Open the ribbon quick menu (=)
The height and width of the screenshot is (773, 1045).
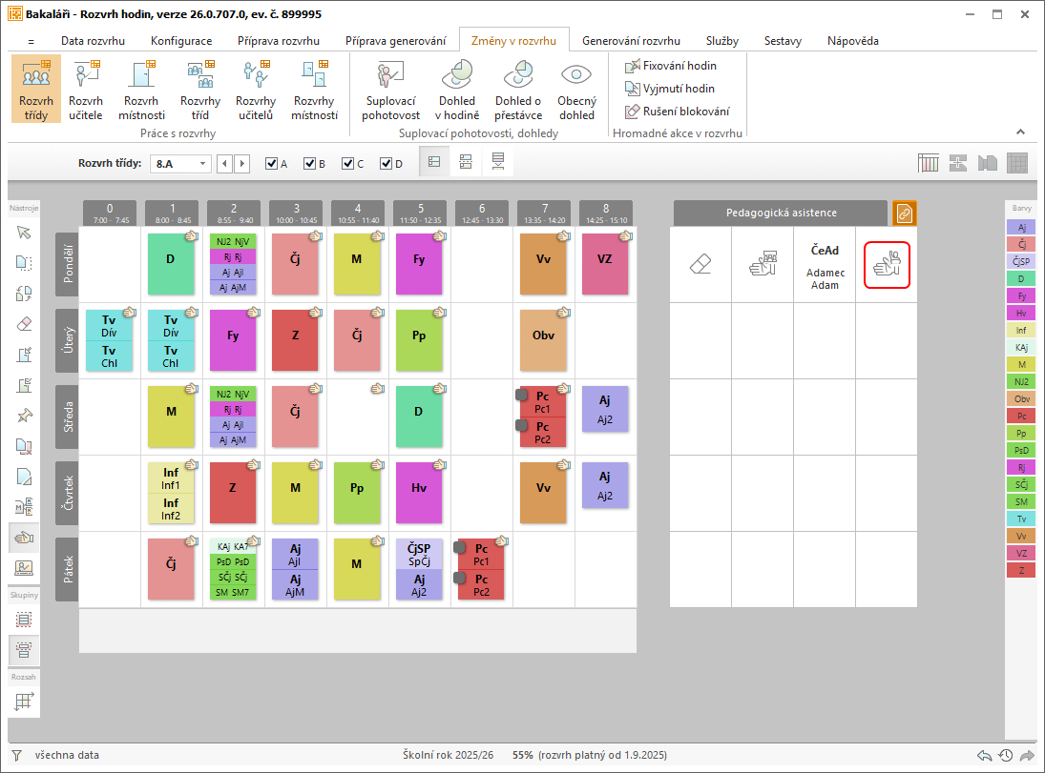[31, 41]
